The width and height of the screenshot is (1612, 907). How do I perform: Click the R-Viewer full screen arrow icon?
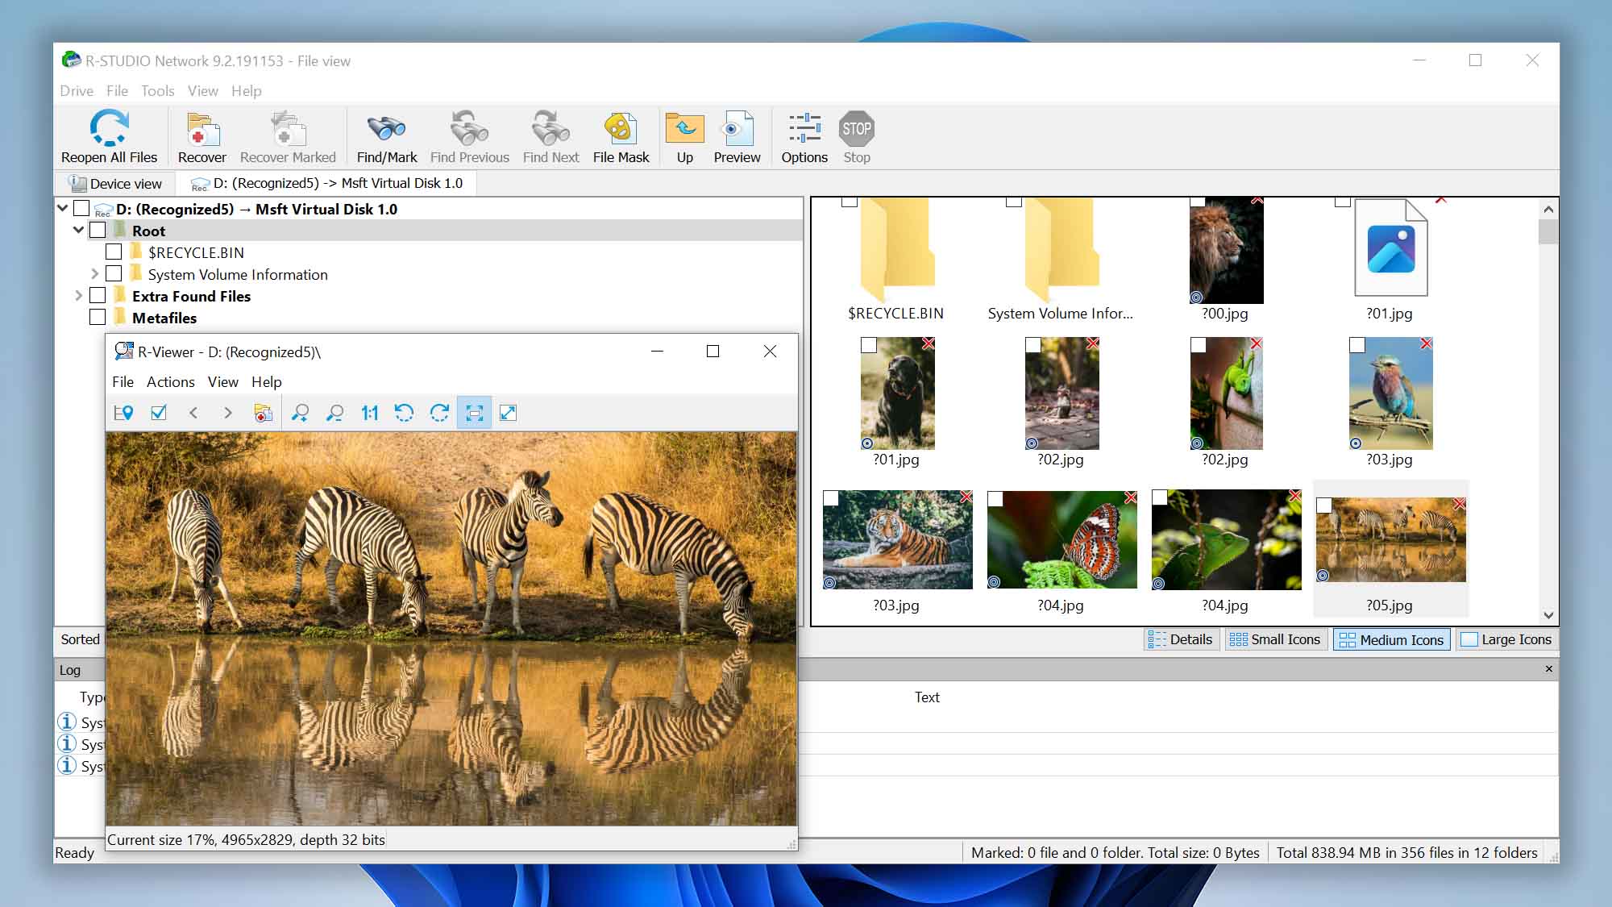tap(508, 414)
